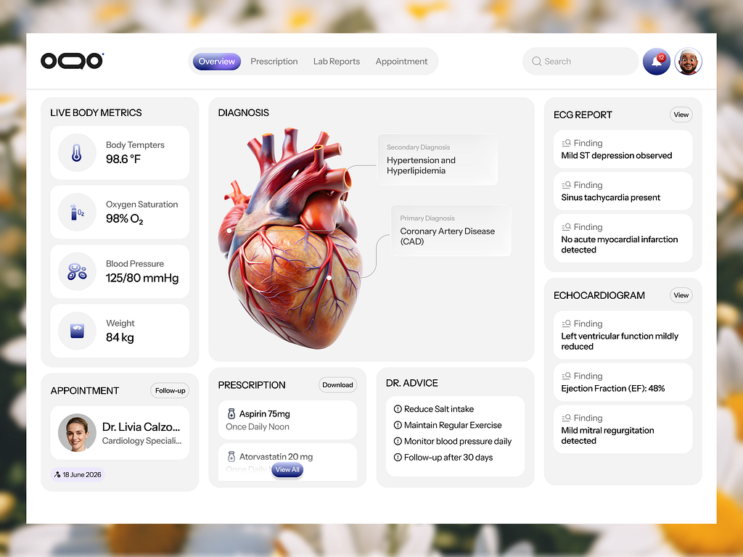The image size is (743, 557).
Task: Open the Lab Reports tab
Action: click(337, 62)
